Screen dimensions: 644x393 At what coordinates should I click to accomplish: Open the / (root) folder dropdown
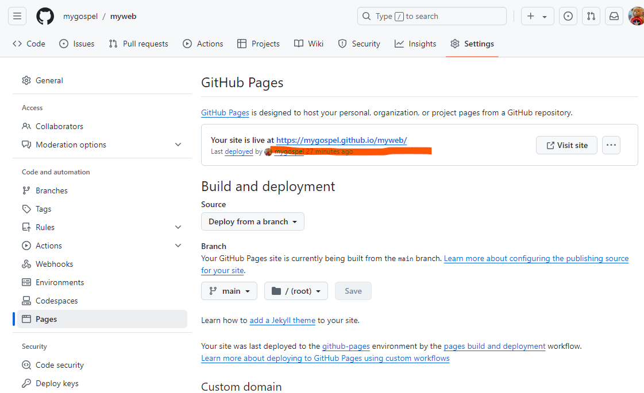point(296,291)
